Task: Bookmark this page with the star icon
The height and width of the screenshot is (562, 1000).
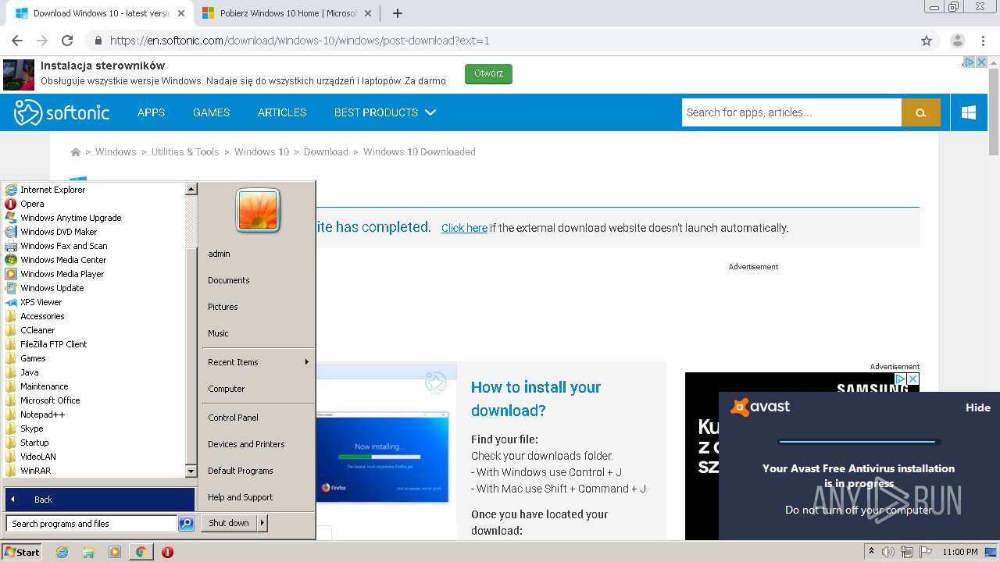Action: coord(927,41)
